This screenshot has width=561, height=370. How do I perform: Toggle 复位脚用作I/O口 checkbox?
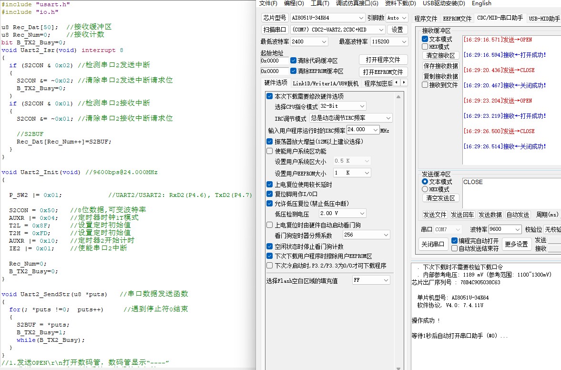(269, 194)
